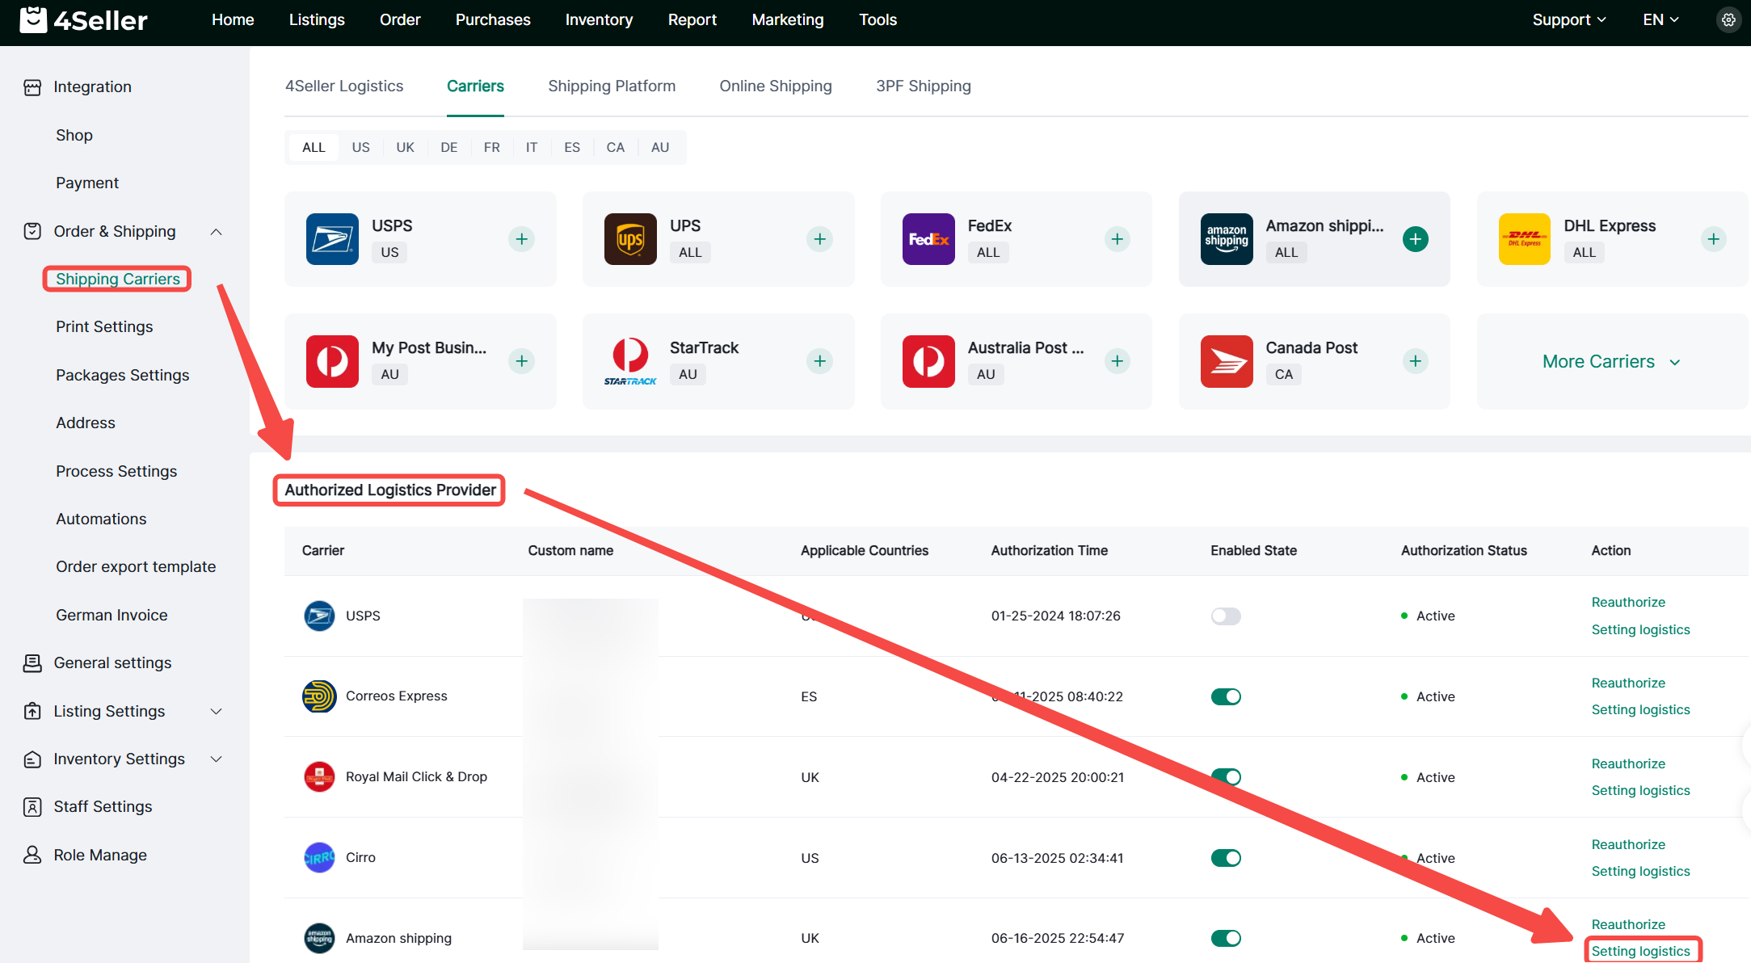Open the settings gear icon in top bar

click(x=1728, y=20)
